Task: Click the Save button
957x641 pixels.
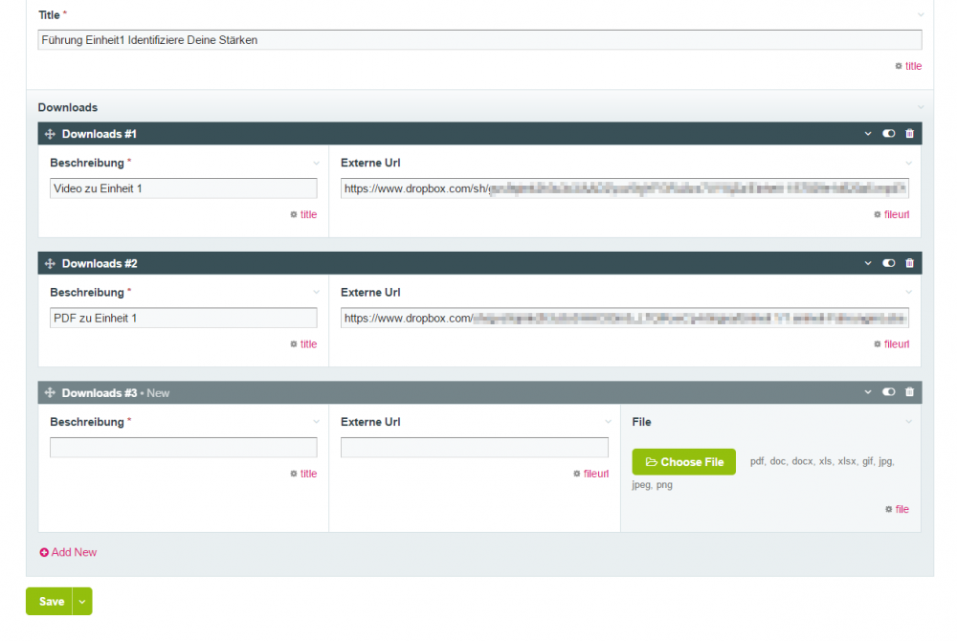Action: [x=51, y=602]
